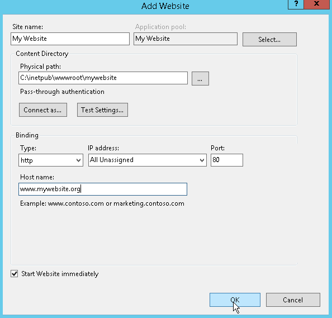Cancel the Add Website dialog
The width and height of the screenshot is (332, 318).
[x=293, y=300]
